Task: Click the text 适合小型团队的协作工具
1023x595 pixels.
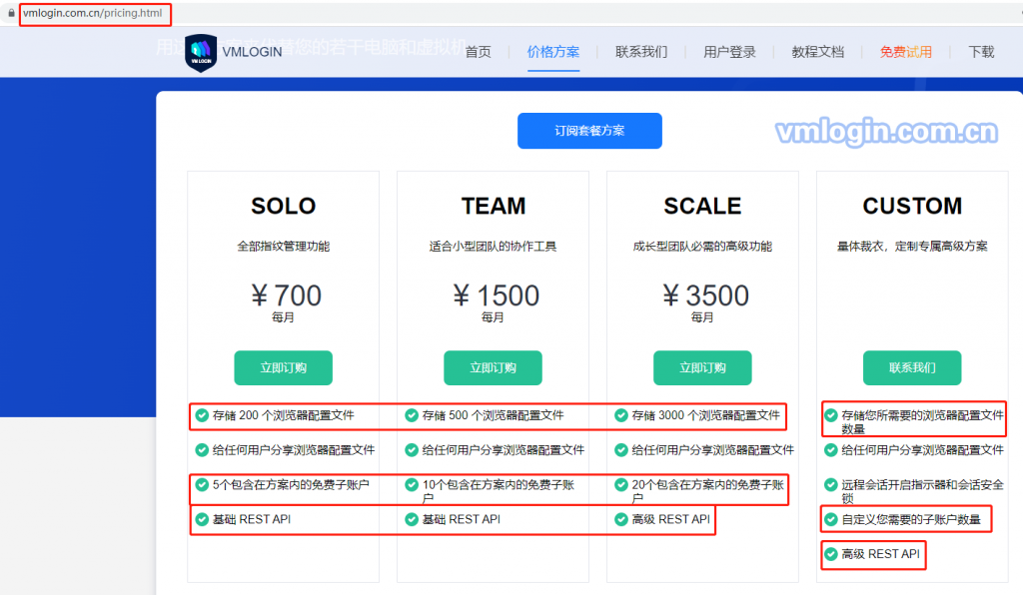Action: (494, 247)
